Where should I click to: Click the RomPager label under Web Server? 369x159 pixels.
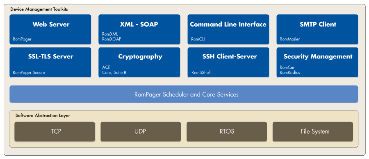tap(22, 39)
